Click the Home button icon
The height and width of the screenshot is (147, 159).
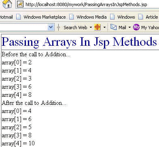7,4
